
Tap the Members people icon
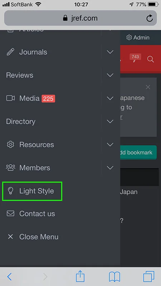coord(11,168)
